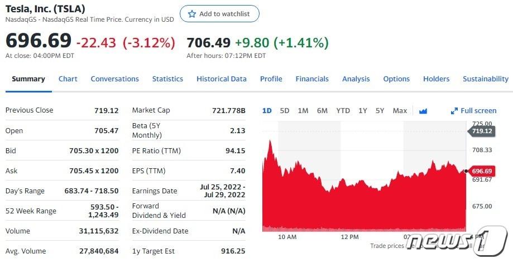Click the 719.12 previous close chart marker
Image resolution: width=513 pixels, height=263 pixels.
click(482, 131)
